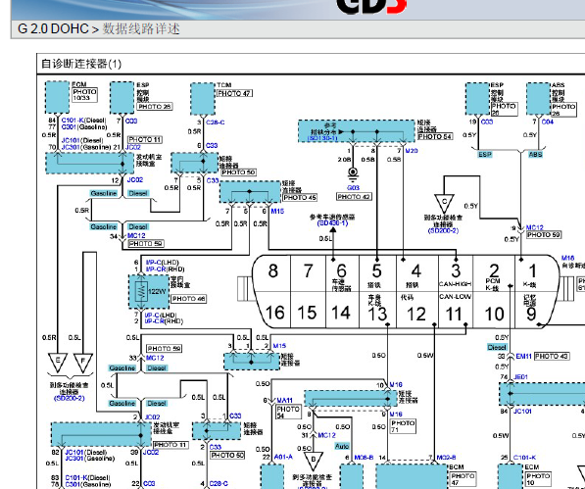Open the PHOTO 47 box next to TCM

tap(234, 93)
